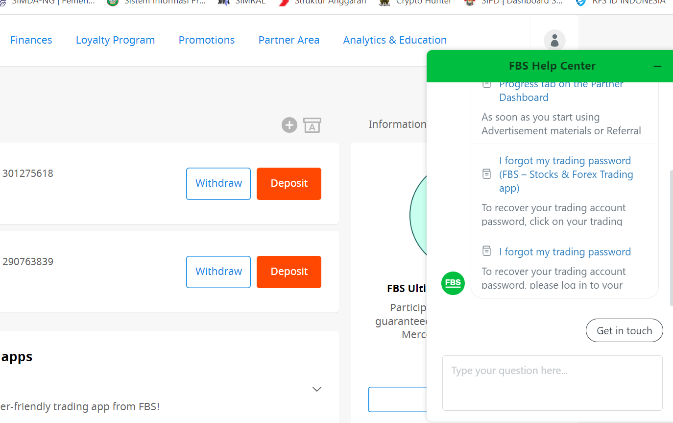The width and height of the screenshot is (673, 423).
Task: Open the last 'I forgot my trading password' article
Action: click(565, 252)
